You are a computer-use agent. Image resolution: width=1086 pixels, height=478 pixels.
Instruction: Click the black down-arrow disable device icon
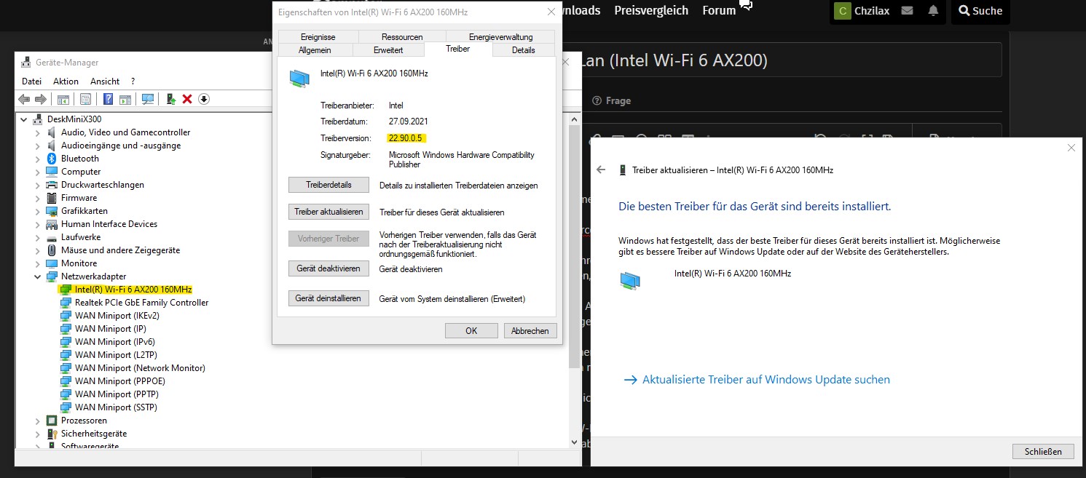pyautogui.click(x=204, y=99)
